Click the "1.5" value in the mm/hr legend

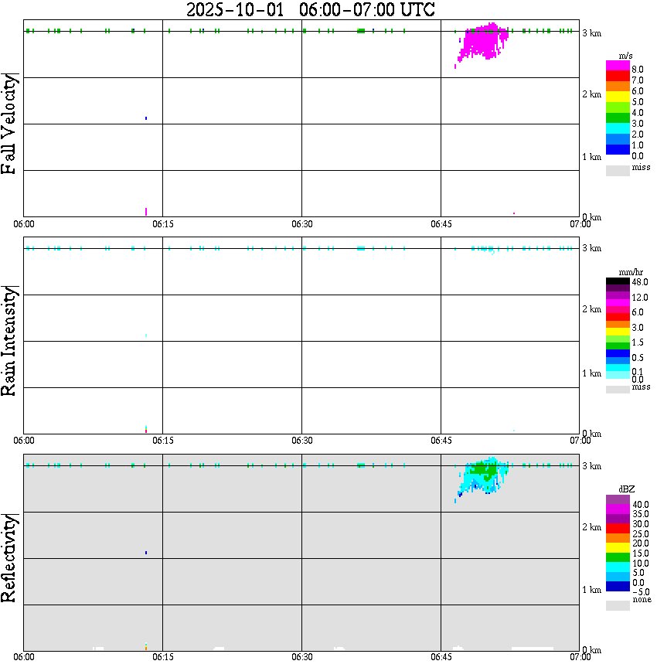pyautogui.click(x=638, y=342)
